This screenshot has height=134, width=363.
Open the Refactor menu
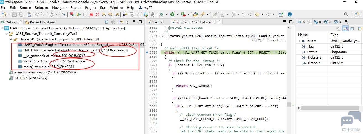click(x=41, y=7)
